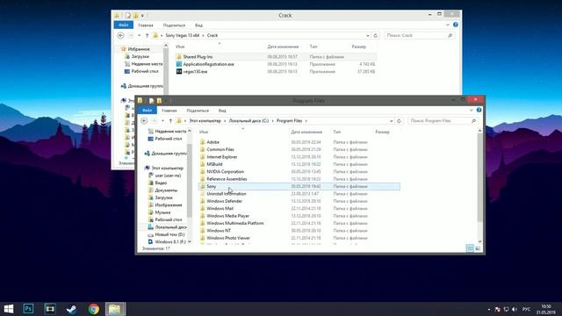Open the Файл tab in Program Files window

click(x=147, y=111)
